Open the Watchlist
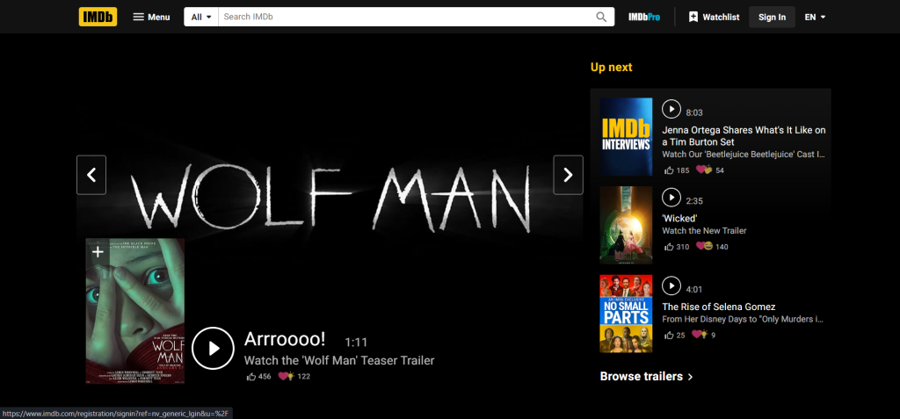900x419 pixels. tap(714, 17)
